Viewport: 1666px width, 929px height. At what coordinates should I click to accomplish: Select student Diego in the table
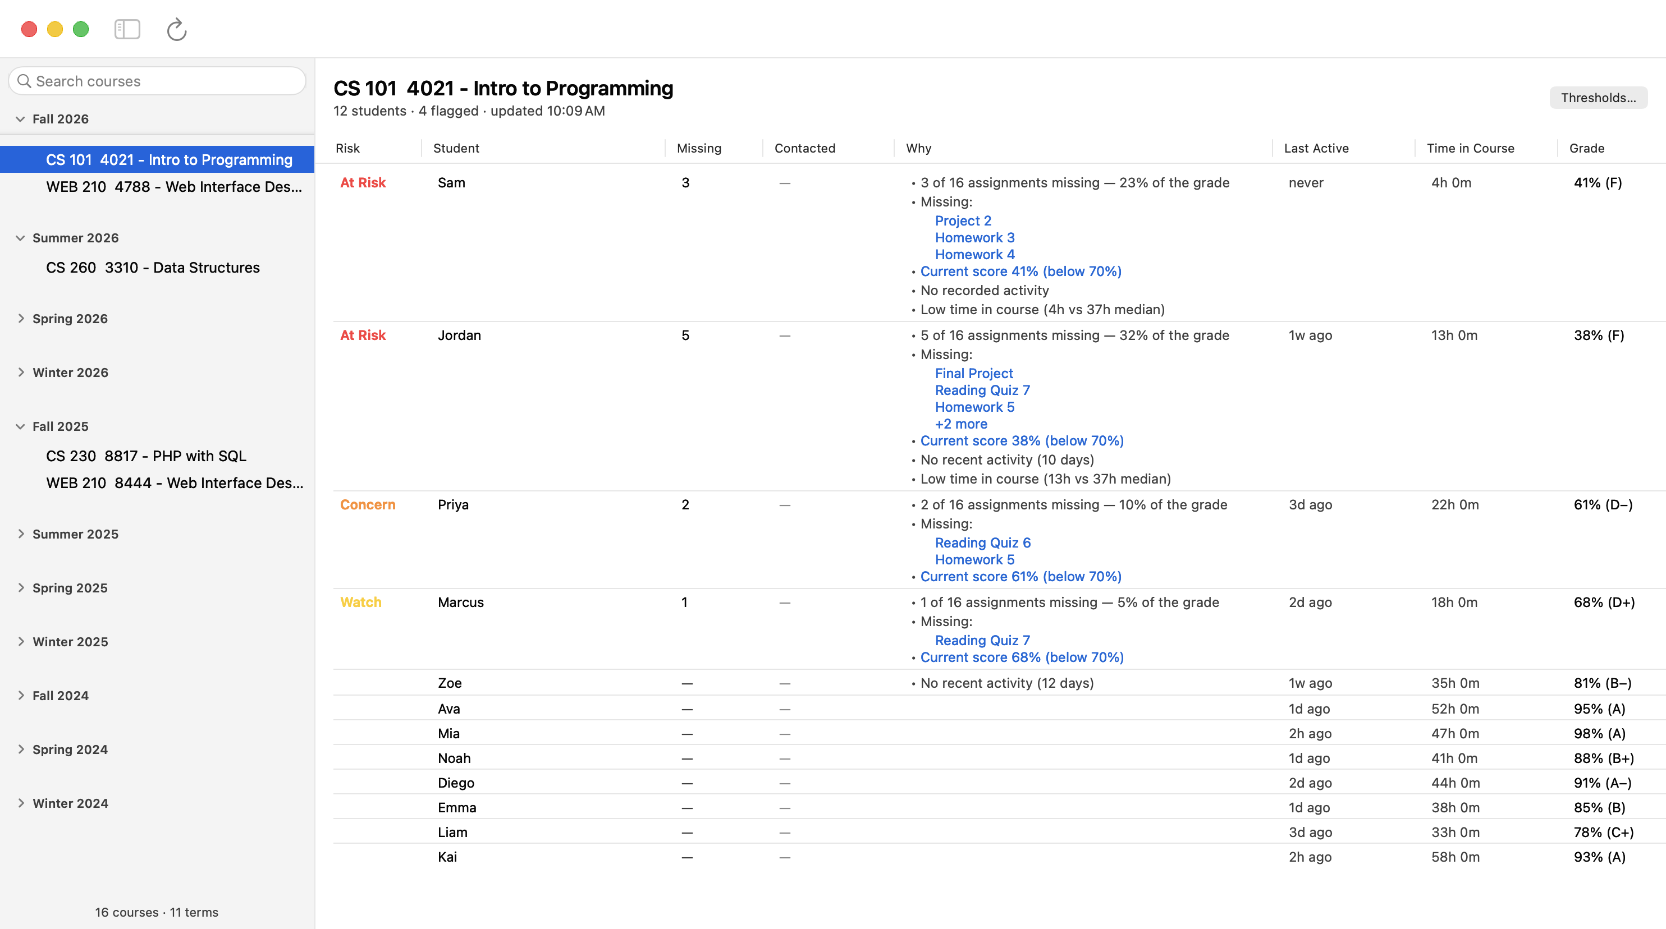pyautogui.click(x=456, y=783)
